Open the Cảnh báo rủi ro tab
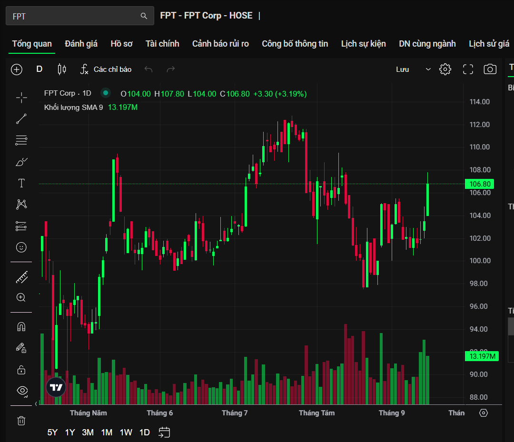Image resolution: width=514 pixels, height=442 pixels. pos(220,44)
